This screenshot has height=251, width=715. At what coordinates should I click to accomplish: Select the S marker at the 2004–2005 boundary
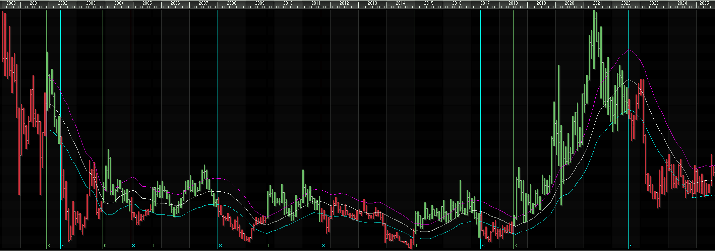click(133, 246)
